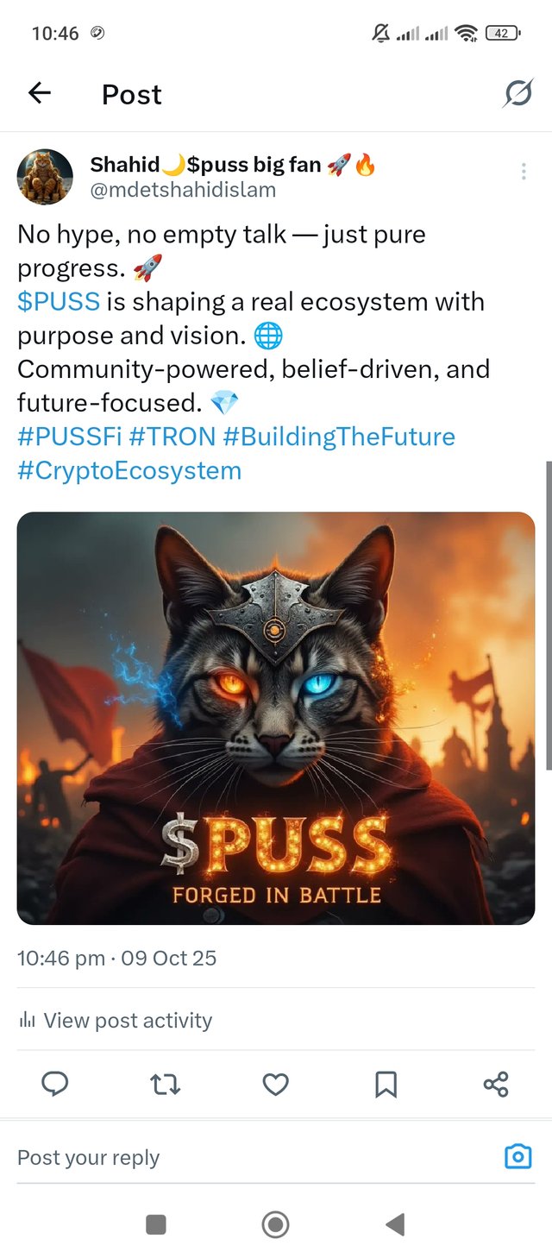Viewport: 552px width, 1258px height.
Task: Open the #BuildingTheFuture hashtag
Action: pyautogui.click(x=339, y=437)
